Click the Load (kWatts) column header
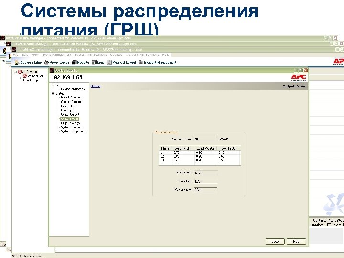344x258 pixels. pyautogui.click(x=206, y=148)
